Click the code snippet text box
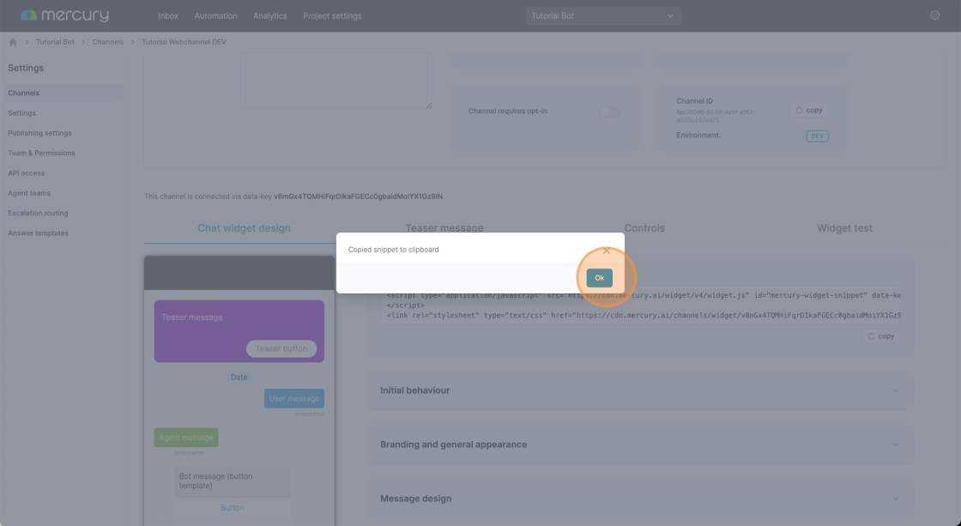 [x=640, y=305]
